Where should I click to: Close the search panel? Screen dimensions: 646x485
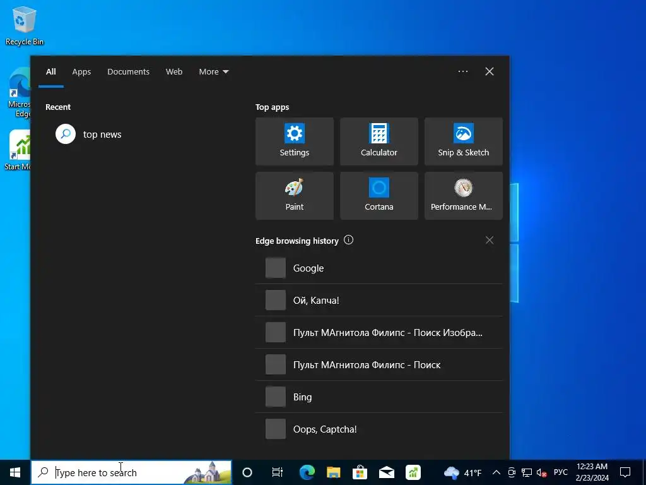point(489,71)
